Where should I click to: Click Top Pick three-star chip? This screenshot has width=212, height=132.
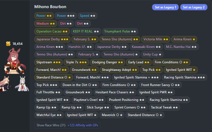pos(47,85)
